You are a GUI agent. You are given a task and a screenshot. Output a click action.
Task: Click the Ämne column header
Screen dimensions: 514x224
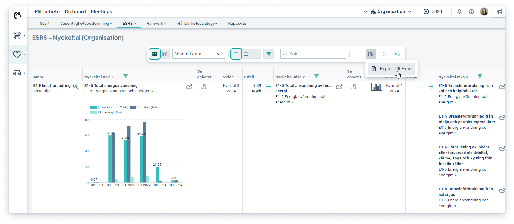(39, 77)
